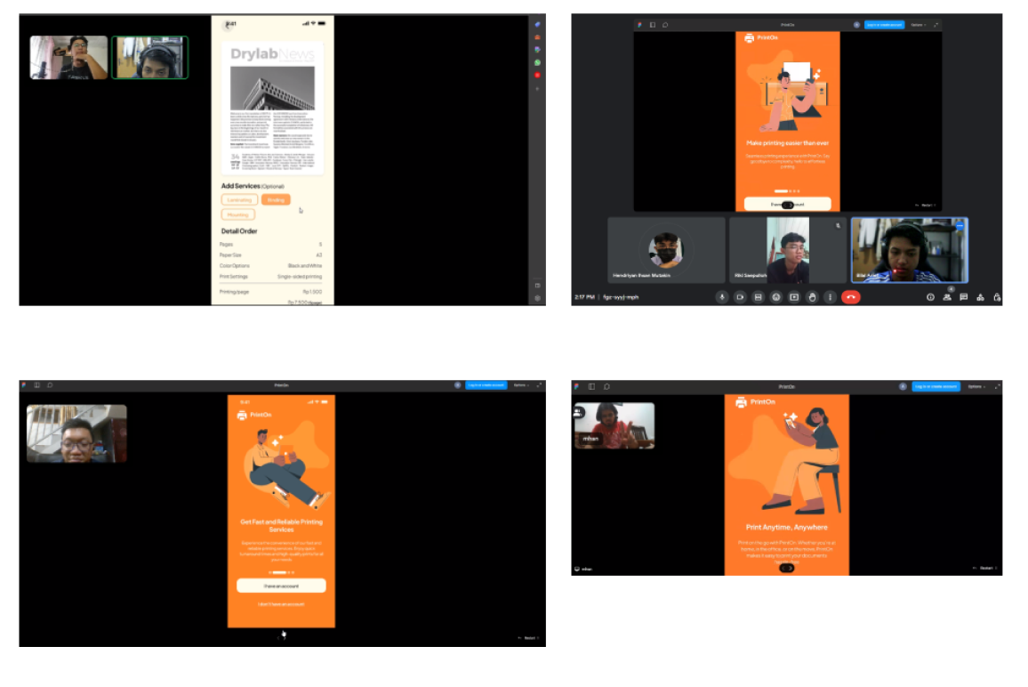Turn off camera in the Meet call
This screenshot has height=687, width=1028.
click(x=740, y=297)
